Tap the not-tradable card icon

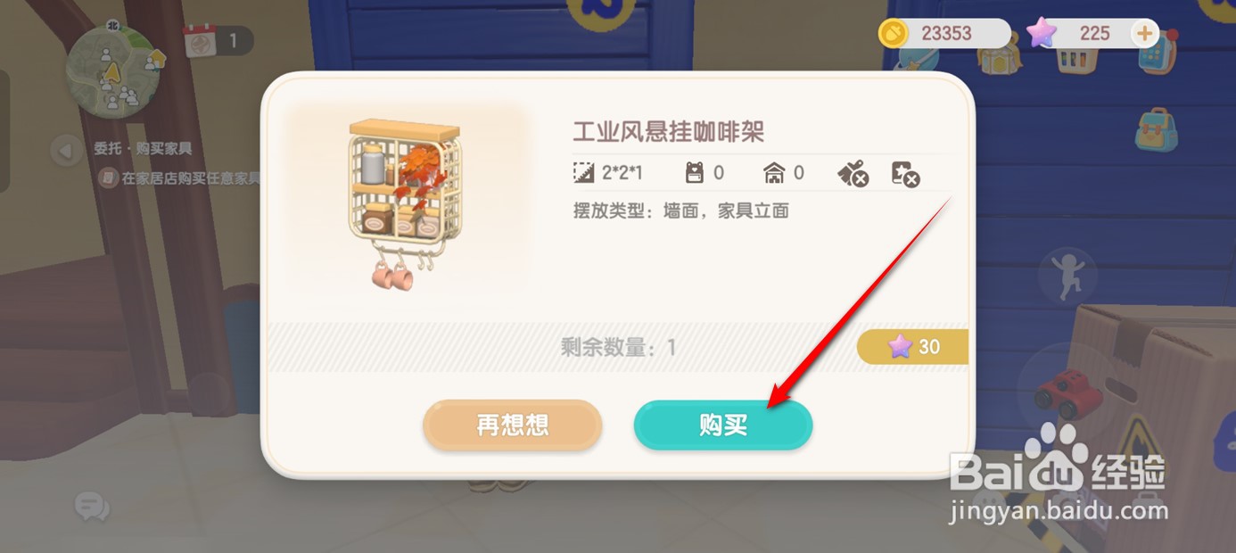[x=905, y=174]
